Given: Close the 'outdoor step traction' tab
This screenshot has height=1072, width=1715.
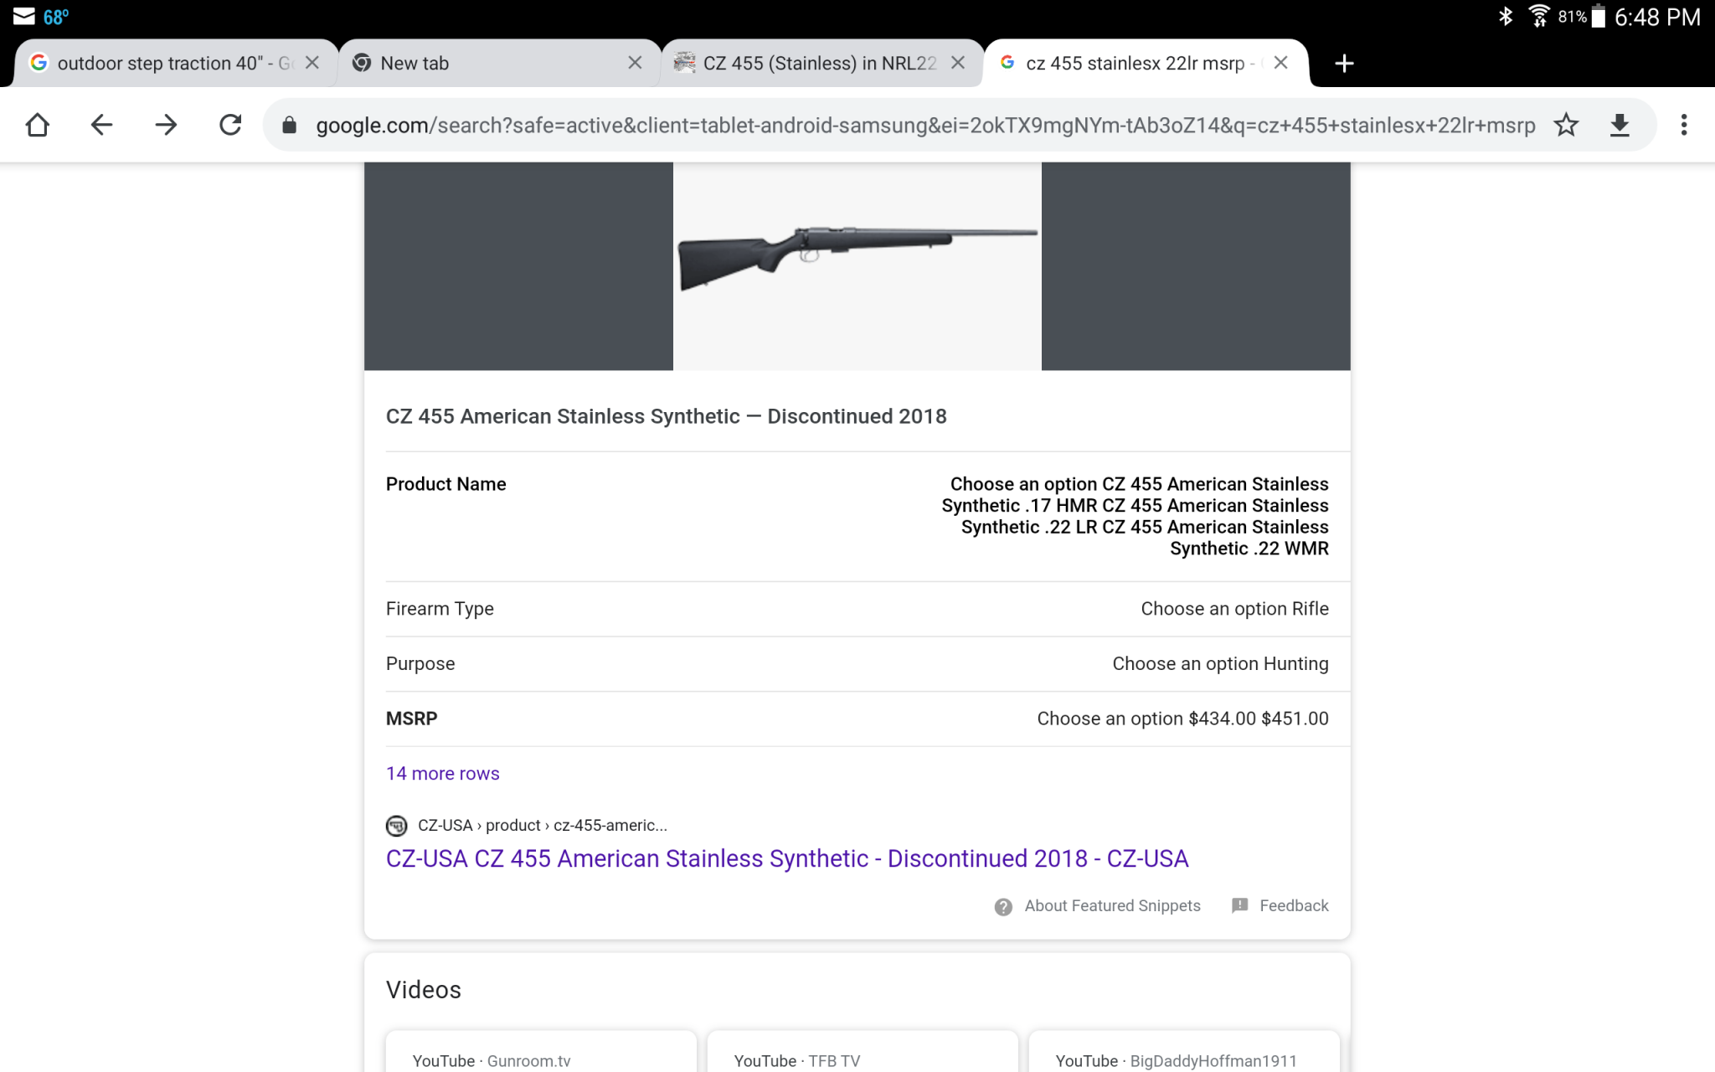Looking at the screenshot, I should (x=312, y=63).
